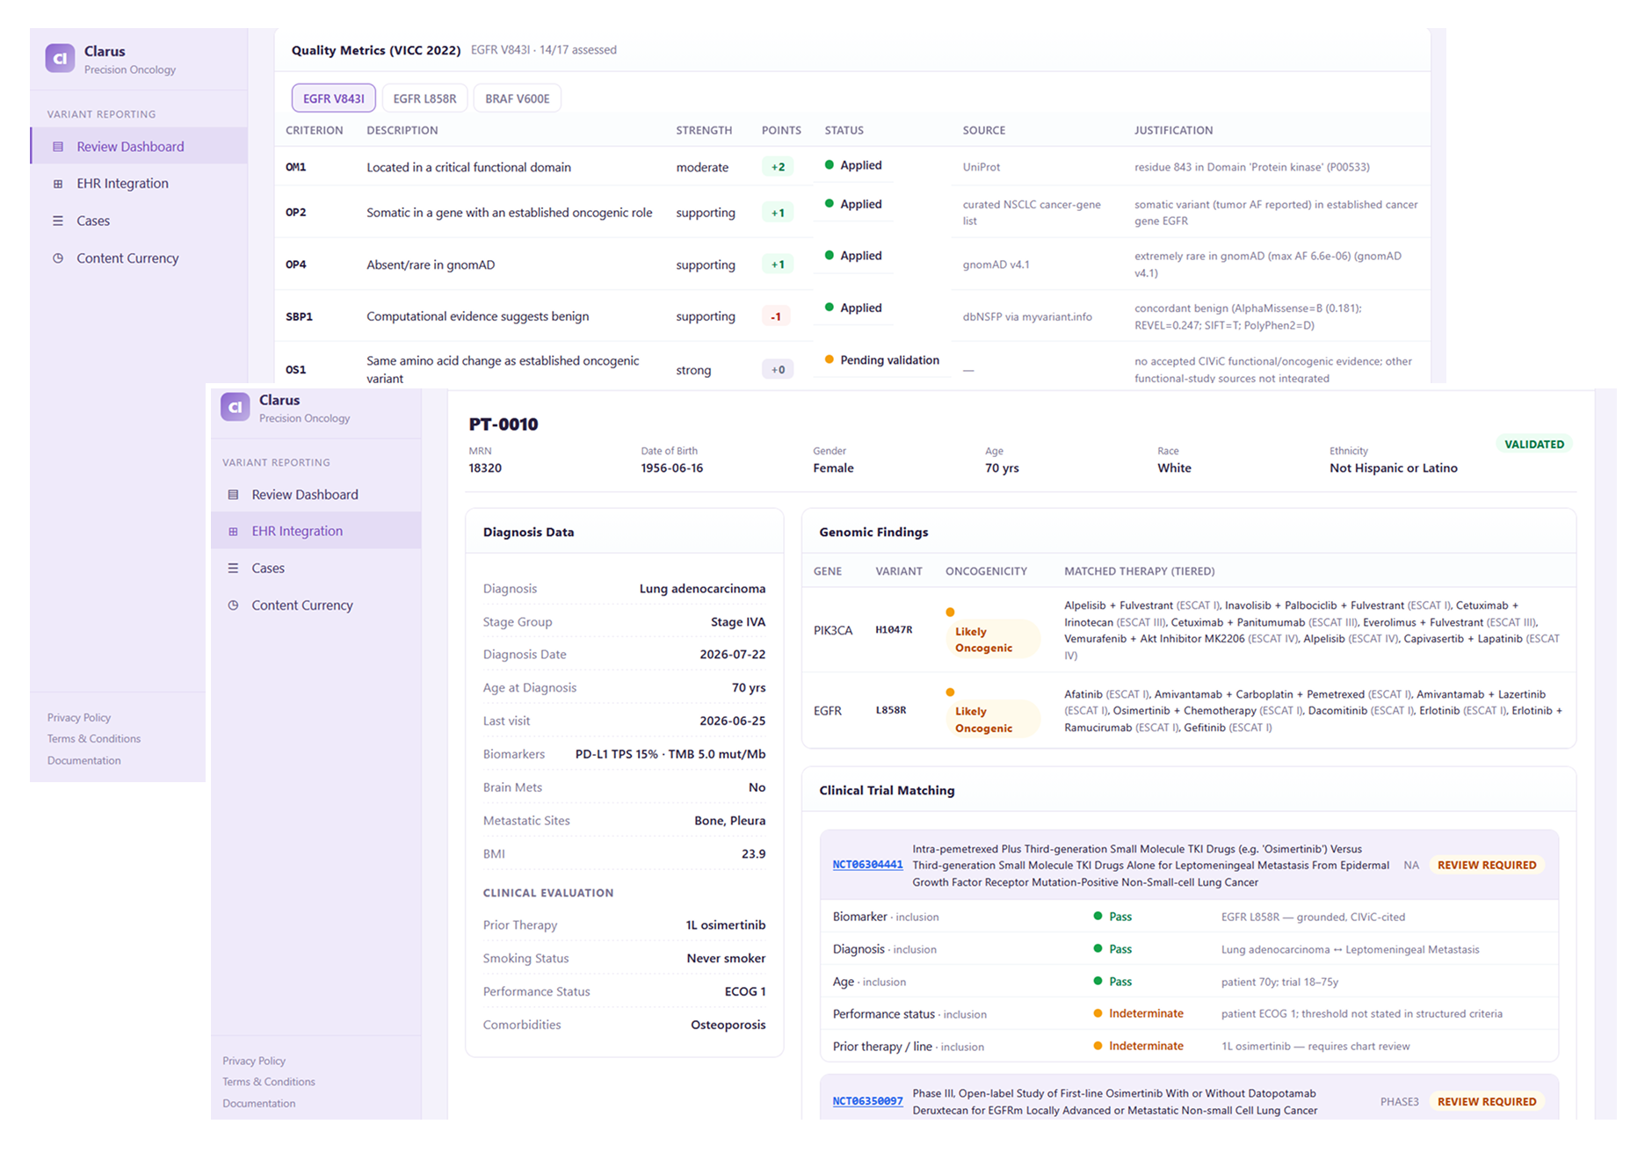Click the +0 points chip for OS1

[x=778, y=370]
